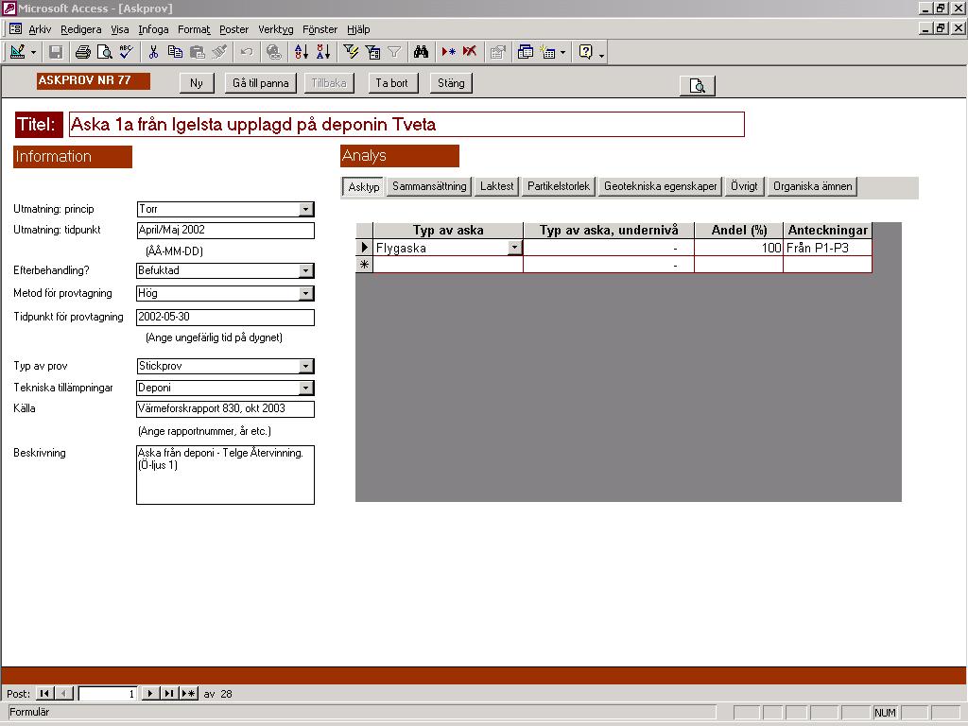This screenshot has height=726, width=968.
Task: Open the Infoga menu
Action: click(x=153, y=29)
